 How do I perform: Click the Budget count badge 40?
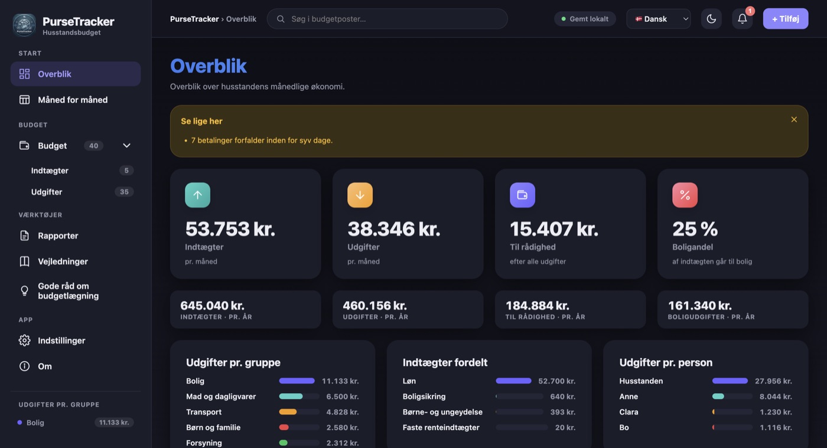[93, 146]
